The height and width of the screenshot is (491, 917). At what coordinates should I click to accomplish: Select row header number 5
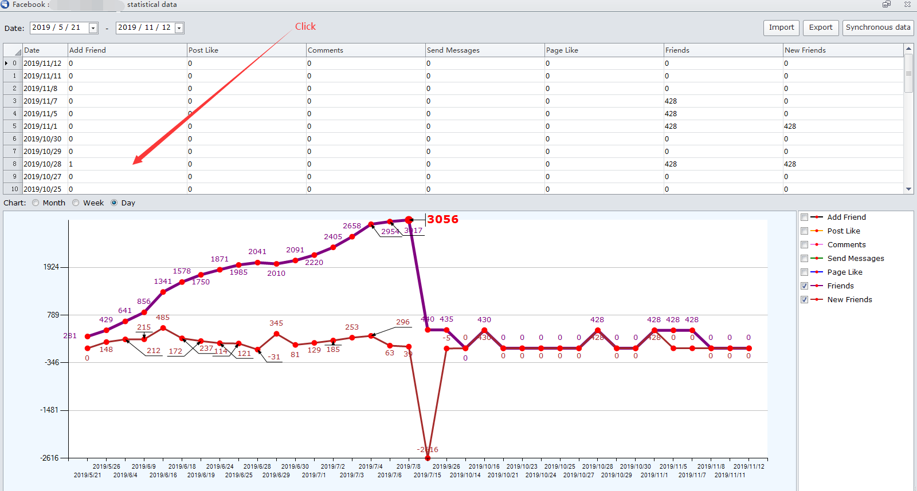(13, 126)
